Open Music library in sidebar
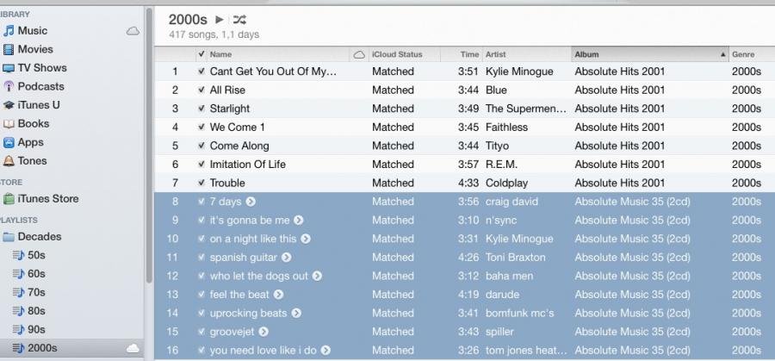Screen dimensions: 775x361 point(32,31)
